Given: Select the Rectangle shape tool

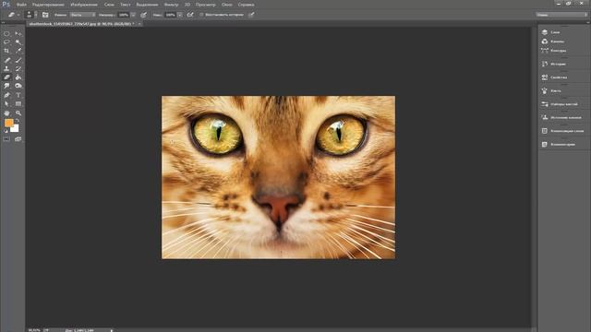Looking at the screenshot, I should 18,103.
